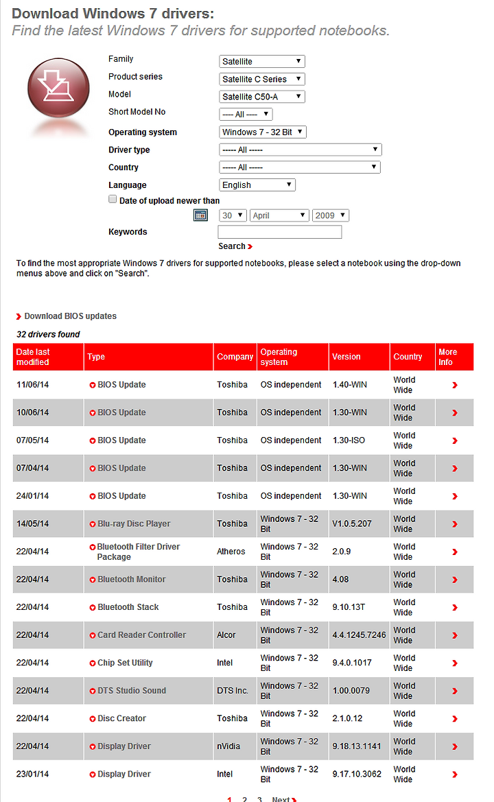The image size is (494, 802).
Task: Open More Info arrow for Intel Display Driver
Action: click(455, 775)
